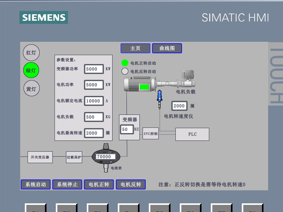Screen dimensions: 283x212
Task: Click the 过载保护 block
Action: 74,157
